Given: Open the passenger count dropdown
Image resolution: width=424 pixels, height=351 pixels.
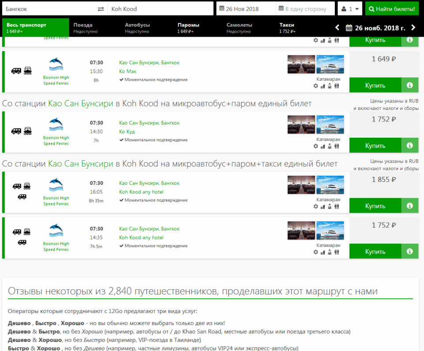Looking at the screenshot, I should pyautogui.click(x=350, y=9).
